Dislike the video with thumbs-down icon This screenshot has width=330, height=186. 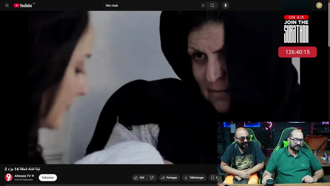tap(152, 178)
